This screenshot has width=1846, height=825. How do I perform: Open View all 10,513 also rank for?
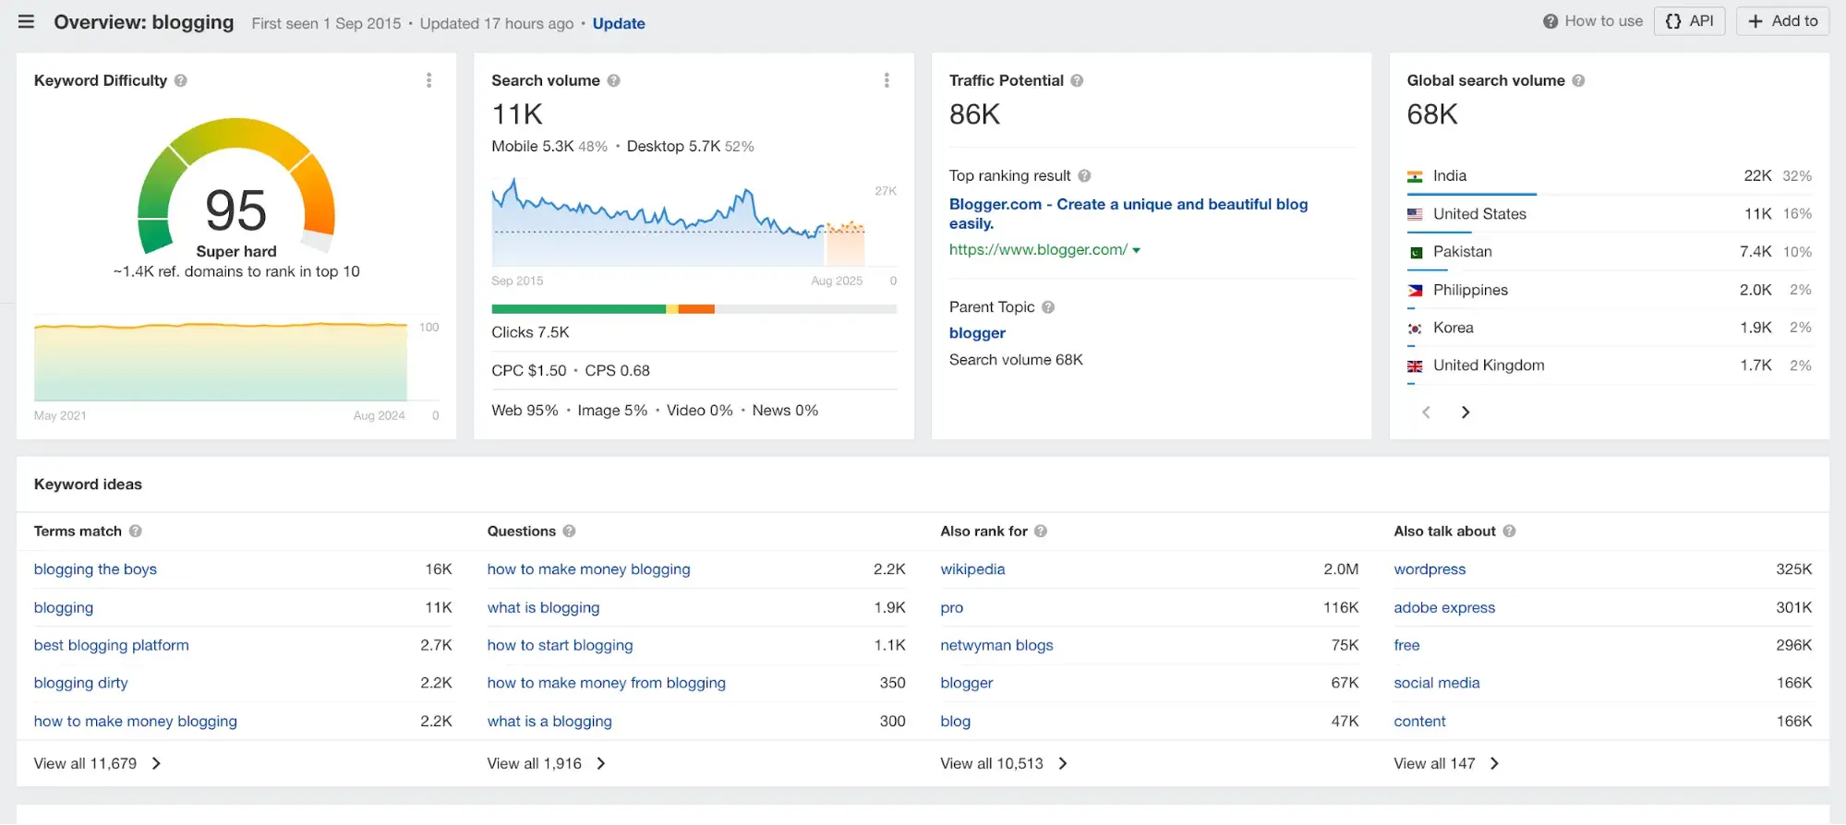click(1004, 763)
